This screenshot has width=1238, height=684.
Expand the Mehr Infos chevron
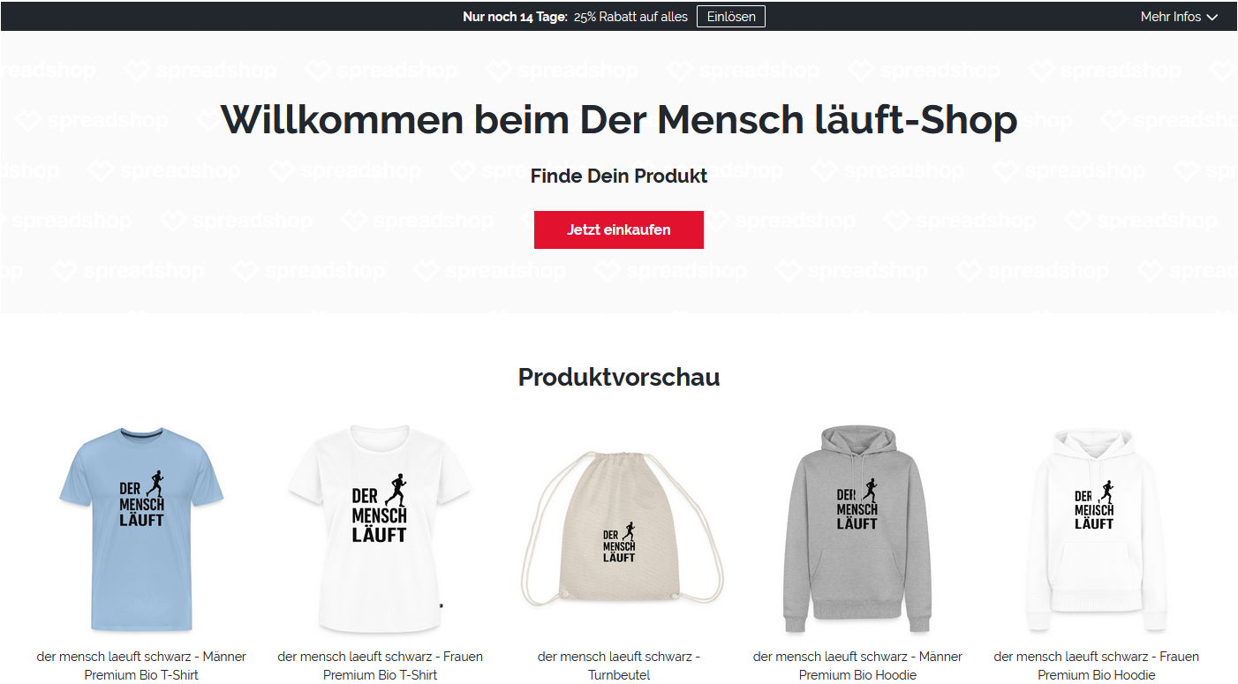(x=1212, y=17)
